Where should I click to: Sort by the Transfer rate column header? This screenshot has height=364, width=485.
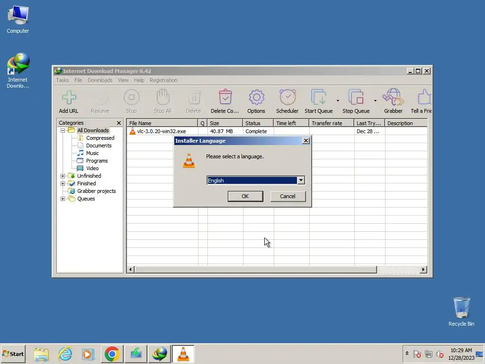[332, 123]
